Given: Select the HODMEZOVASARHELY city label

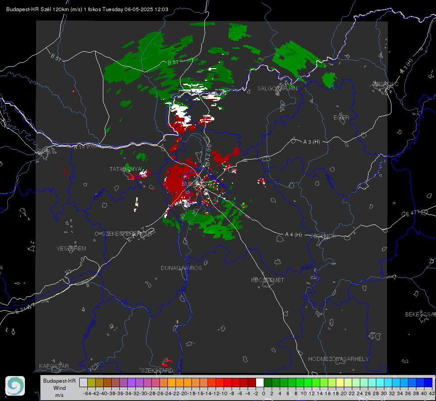Looking at the screenshot, I should pyautogui.click(x=338, y=359).
